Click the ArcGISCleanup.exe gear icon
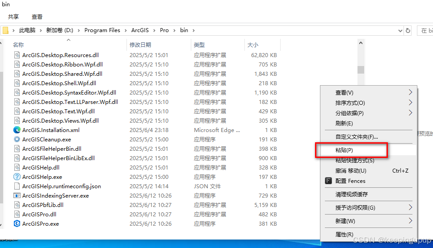Viewport: 433px width, 248px height. click(17, 140)
